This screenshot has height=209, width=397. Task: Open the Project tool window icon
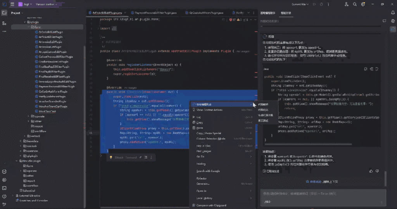tap(4, 13)
